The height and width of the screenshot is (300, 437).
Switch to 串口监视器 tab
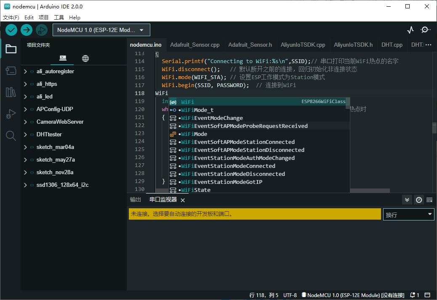point(163,200)
